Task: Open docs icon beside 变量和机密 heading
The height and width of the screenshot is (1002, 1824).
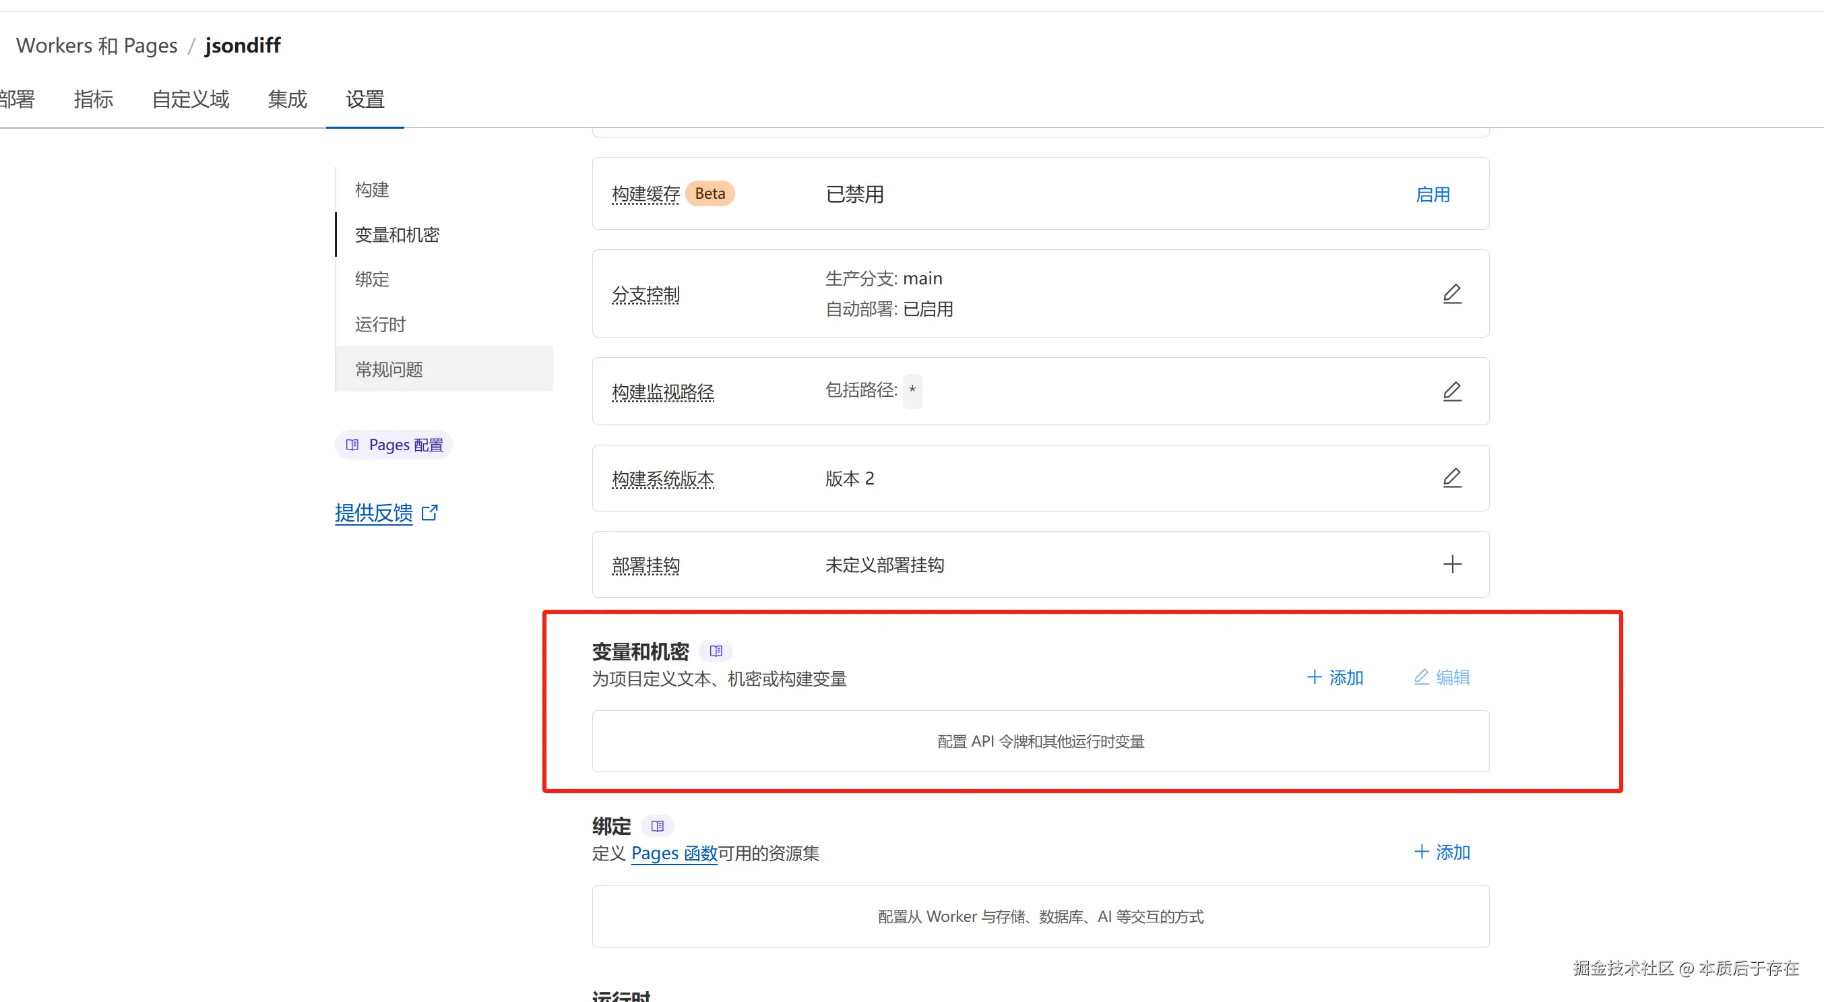Action: point(716,651)
